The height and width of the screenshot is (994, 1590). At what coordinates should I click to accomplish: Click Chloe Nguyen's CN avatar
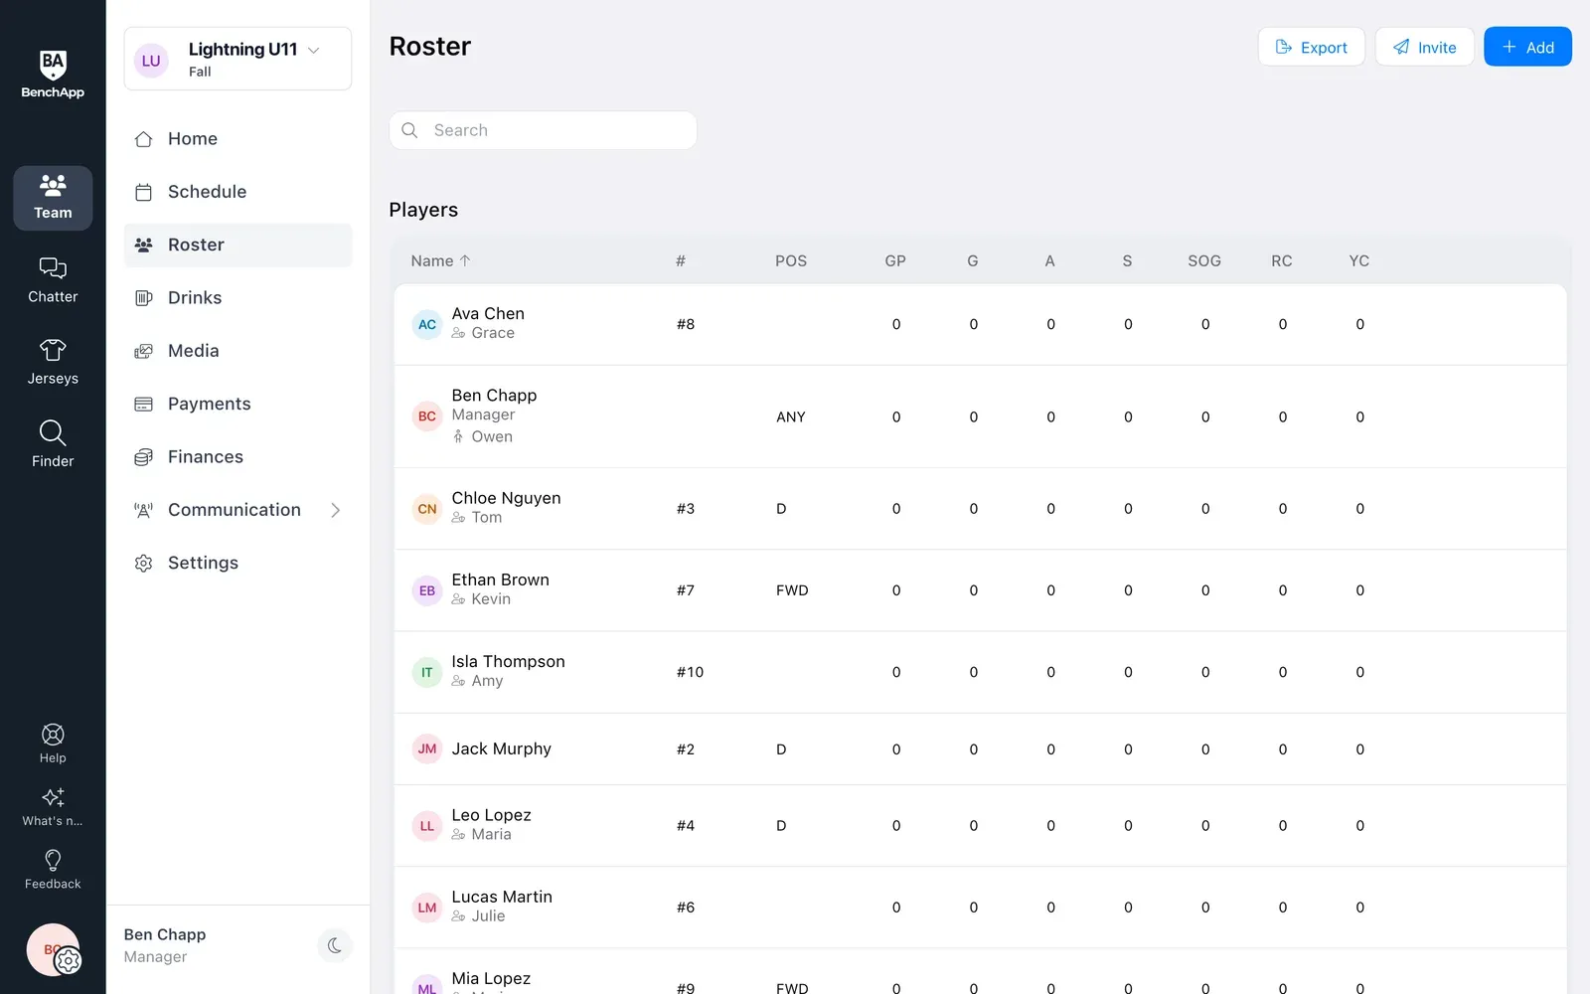click(x=427, y=509)
